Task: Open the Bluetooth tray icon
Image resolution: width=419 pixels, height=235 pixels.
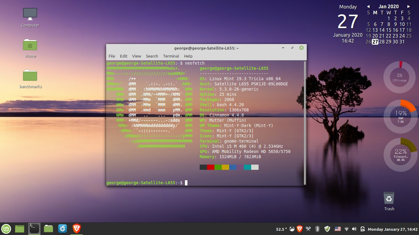Action: (318, 229)
